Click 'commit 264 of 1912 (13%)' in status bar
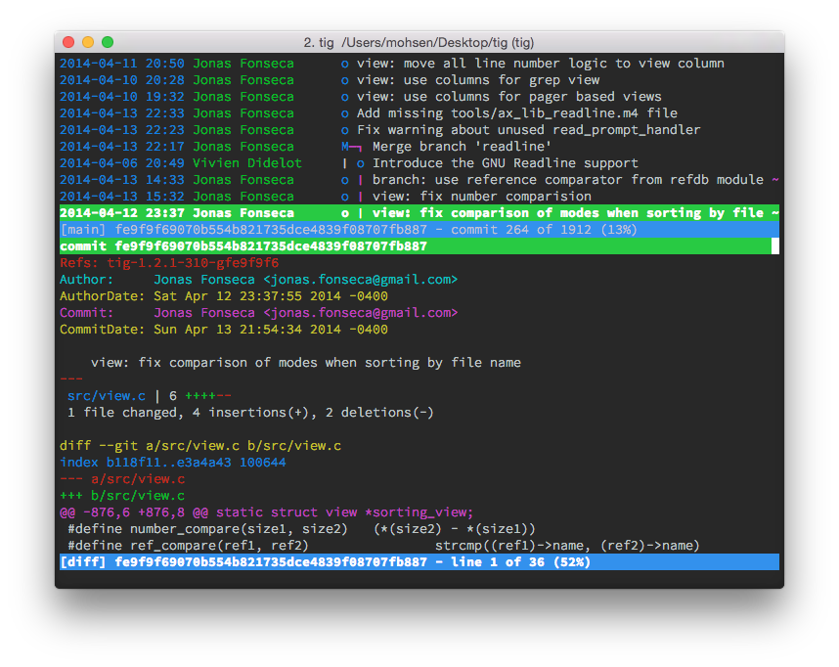This screenshot has height=667, width=839. (544, 229)
